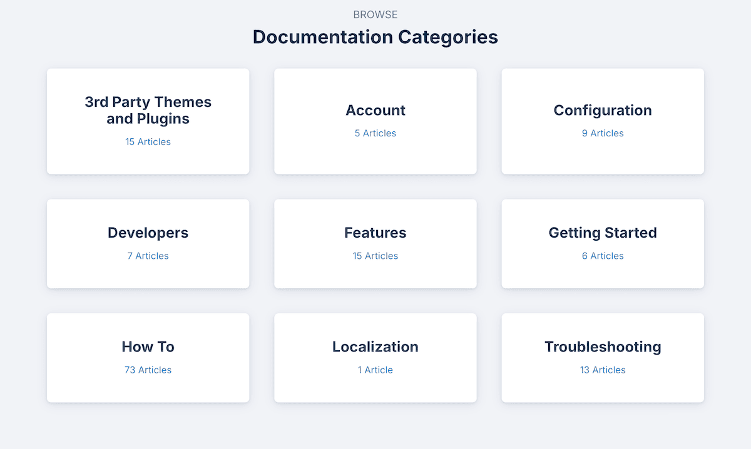This screenshot has height=449, width=751.
Task: Click "6 Articles" under Getting Started
Action: point(603,256)
